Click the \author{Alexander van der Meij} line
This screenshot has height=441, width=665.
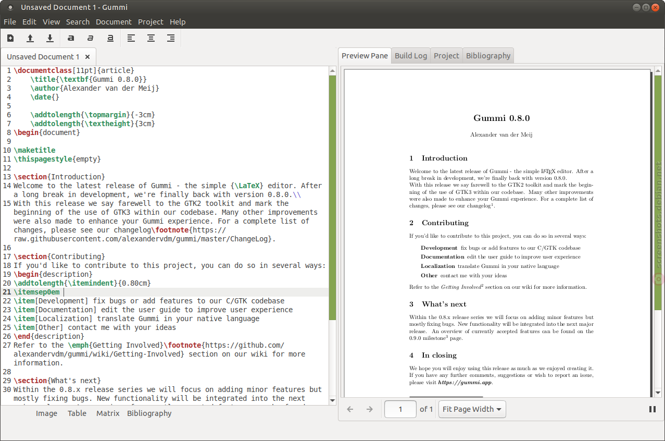95,88
